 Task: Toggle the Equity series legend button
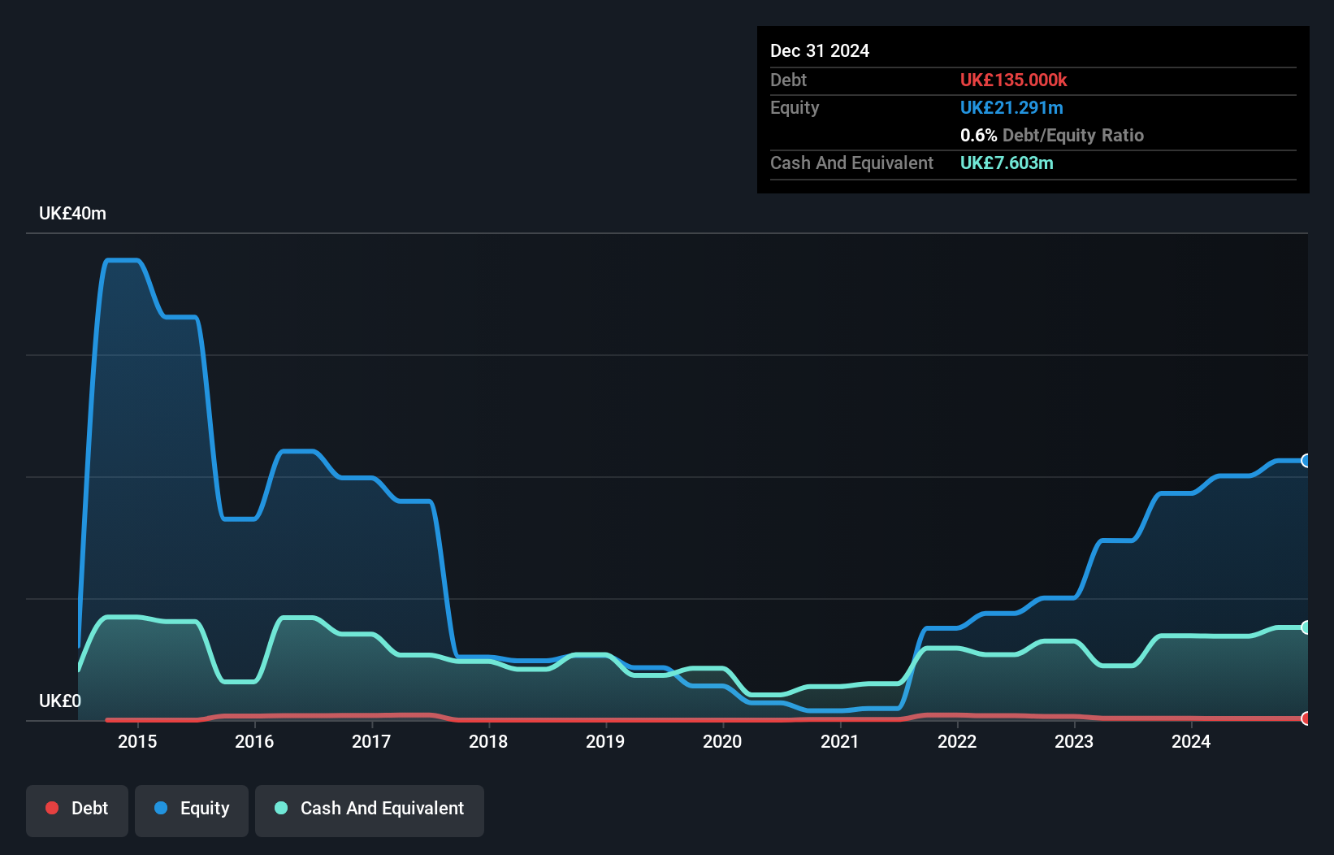(x=192, y=810)
